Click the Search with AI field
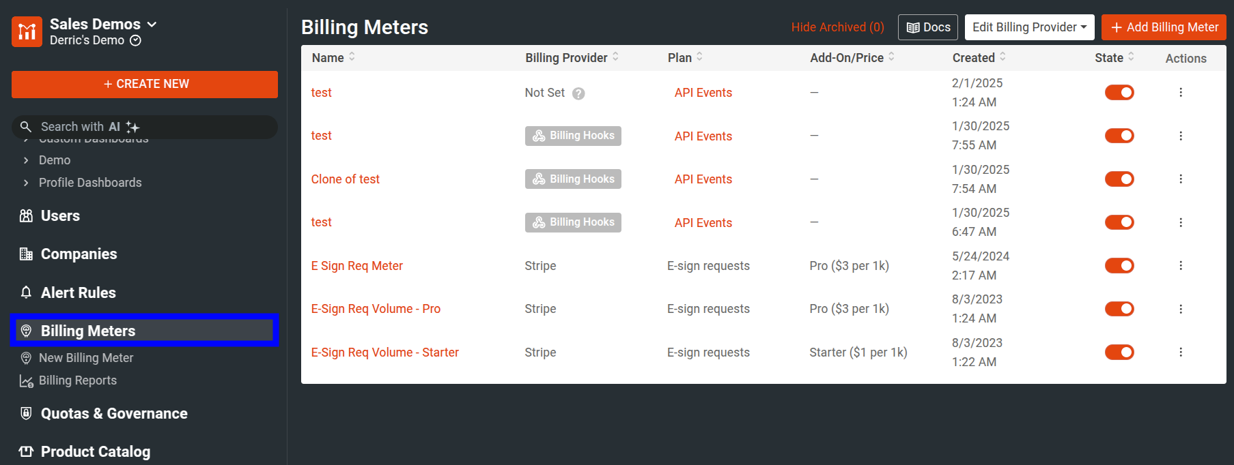Viewport: 1234px width, 465px height. [x=144, y=126]
